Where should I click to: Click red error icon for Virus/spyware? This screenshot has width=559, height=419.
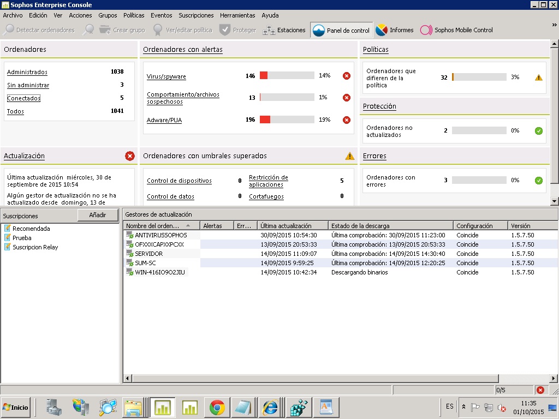click(x=347, y=76)
